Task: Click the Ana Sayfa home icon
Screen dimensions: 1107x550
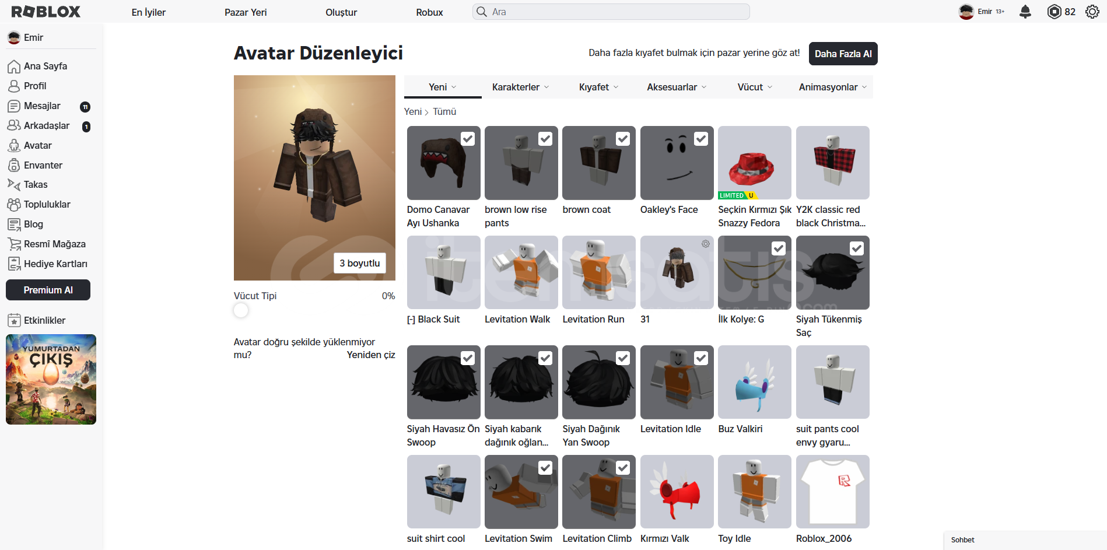Action: (14, 66)
